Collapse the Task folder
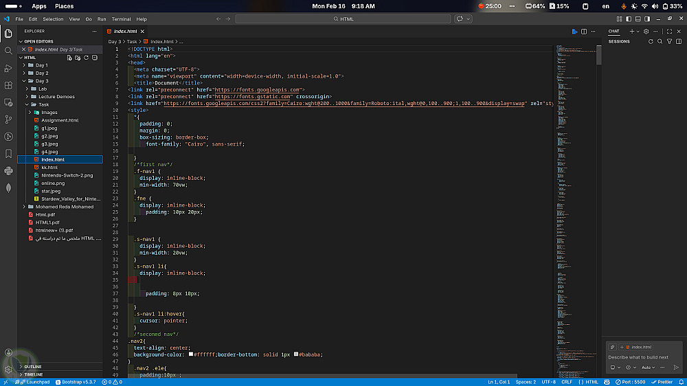The width and height of the screenshot is (687, 386). point(43,104)
